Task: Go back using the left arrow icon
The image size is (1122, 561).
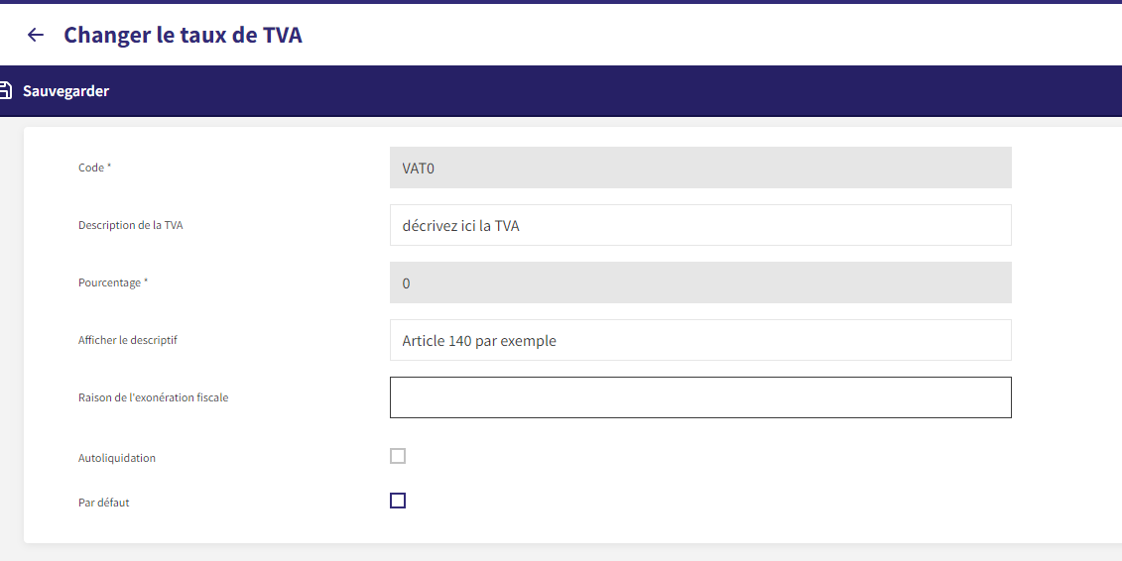Action: point(35,35)
